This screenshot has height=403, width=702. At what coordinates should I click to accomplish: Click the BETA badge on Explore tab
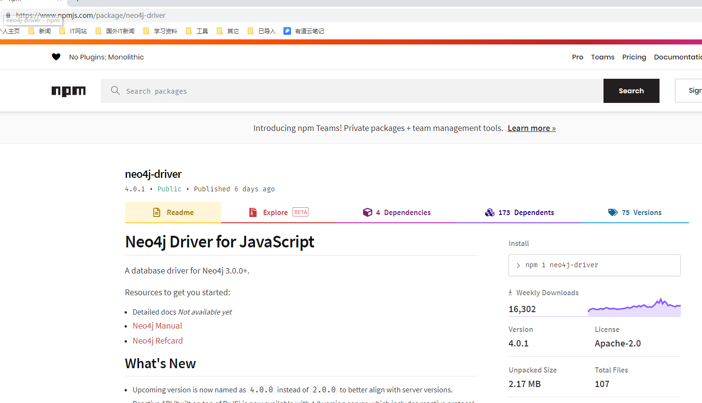point(300,212)
